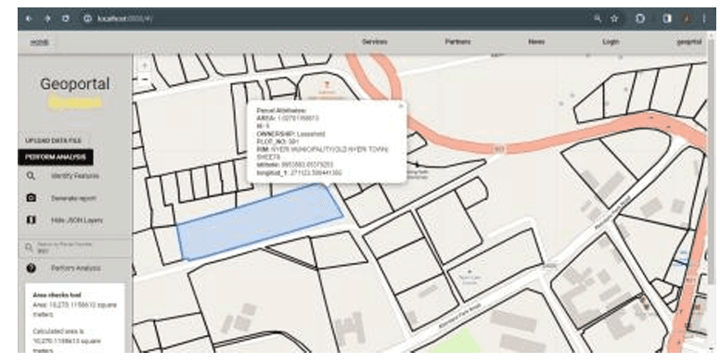Click the Geoportal sidebar title
This screenshot has height=363, width=720.
click(x=75, y=84)
